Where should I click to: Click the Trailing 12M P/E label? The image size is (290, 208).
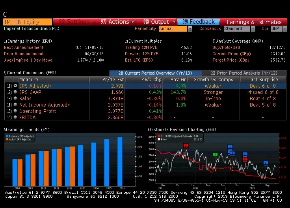(x=141, y=47)
